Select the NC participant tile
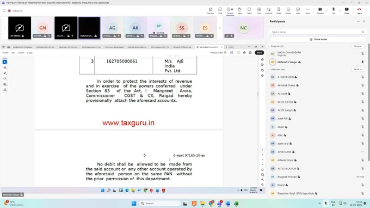Image resolution: width=370 pixels, height=208 pixels. 244,28
